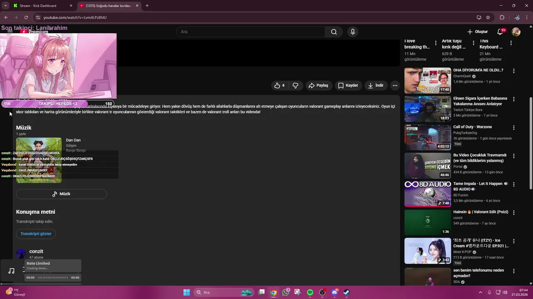
Task: Open Windows Start menu
Action: [187, 292]
